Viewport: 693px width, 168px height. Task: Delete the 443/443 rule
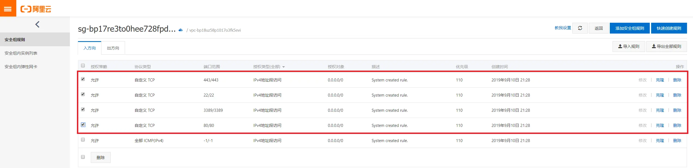[x=677, y=80]
